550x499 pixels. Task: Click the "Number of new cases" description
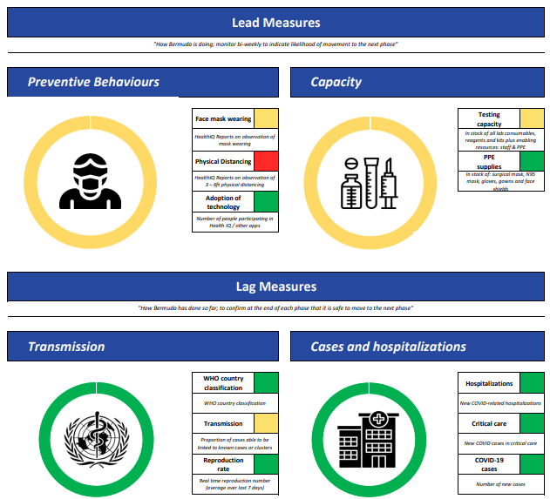(500, 484)
